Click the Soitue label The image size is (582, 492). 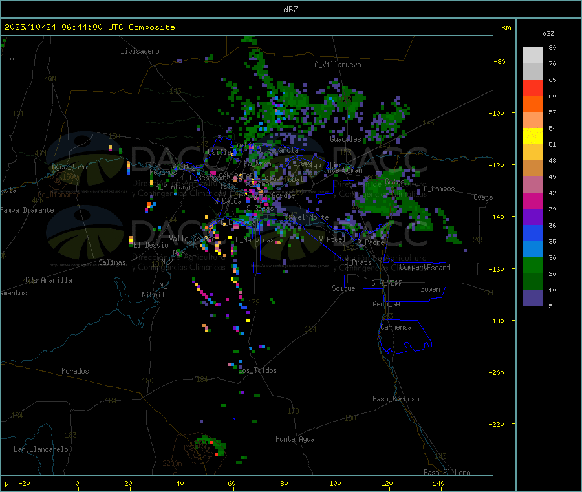(344, 288)
